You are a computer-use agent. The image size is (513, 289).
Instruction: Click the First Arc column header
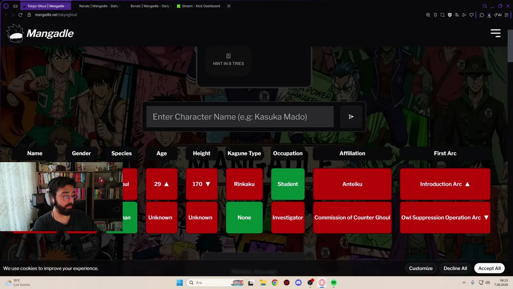[445, 153]
